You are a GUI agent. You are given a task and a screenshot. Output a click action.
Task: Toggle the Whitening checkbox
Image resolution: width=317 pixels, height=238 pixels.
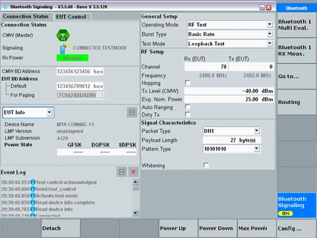click(206, 165)
